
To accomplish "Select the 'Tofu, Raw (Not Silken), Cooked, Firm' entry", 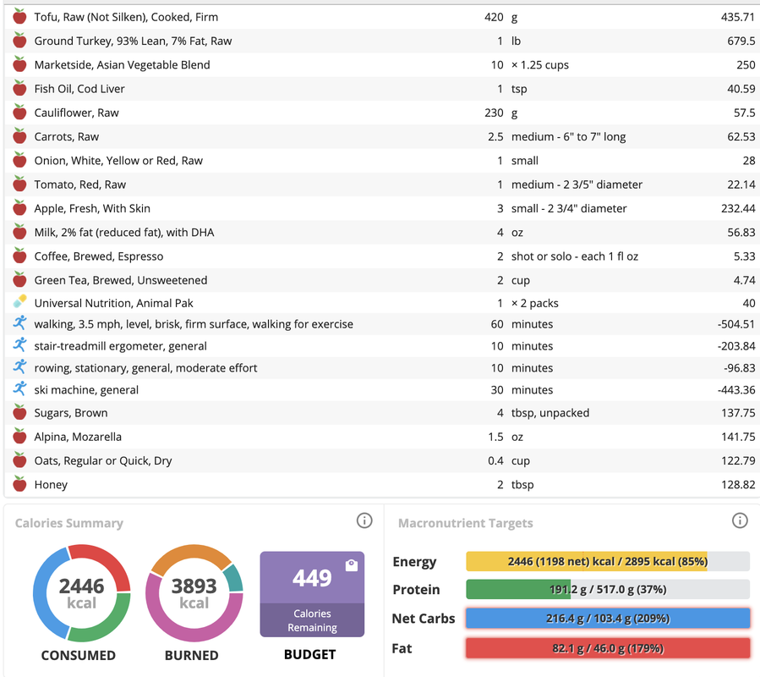I will (x=126, y=17).
